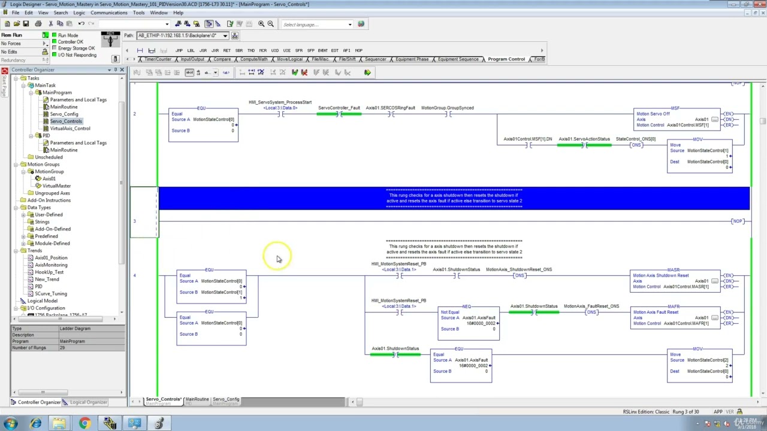Switch to Equipment Phase instruction tab
This screenshot has width=767, height=431.
(412, 59)
